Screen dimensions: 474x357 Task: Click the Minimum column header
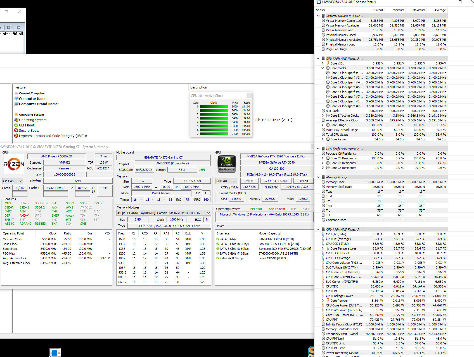[x=395, y=10]
